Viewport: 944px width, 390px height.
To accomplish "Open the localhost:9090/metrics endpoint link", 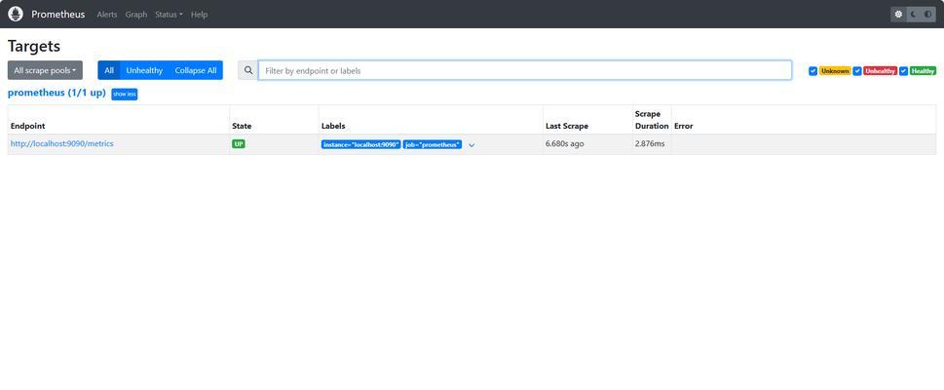I will tap(62, 144).
